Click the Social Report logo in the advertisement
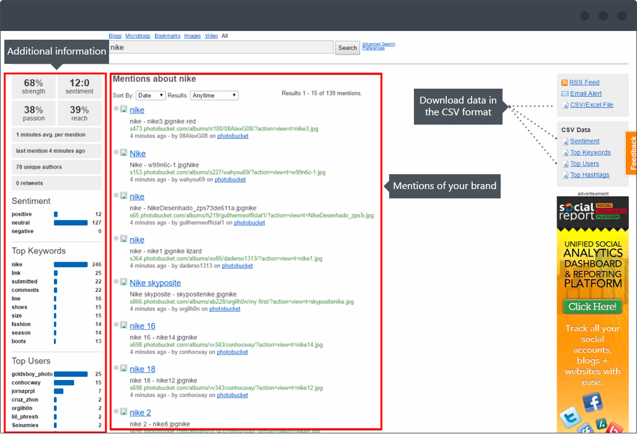Viewport: 637px width, 434px height. point(592,211)
